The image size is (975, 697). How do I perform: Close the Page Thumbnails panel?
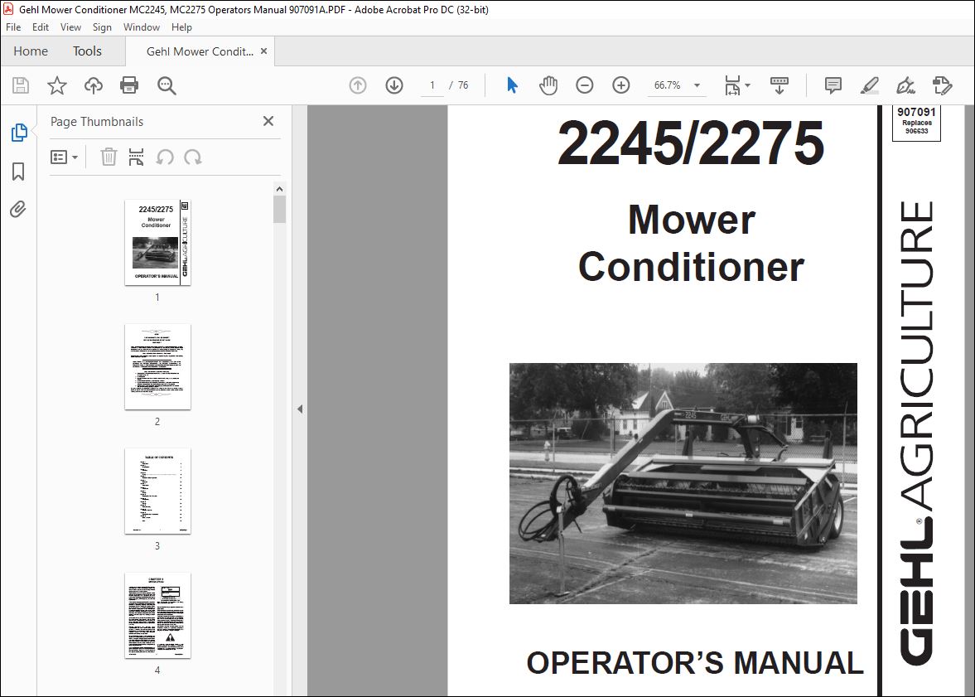click(268, 121)
